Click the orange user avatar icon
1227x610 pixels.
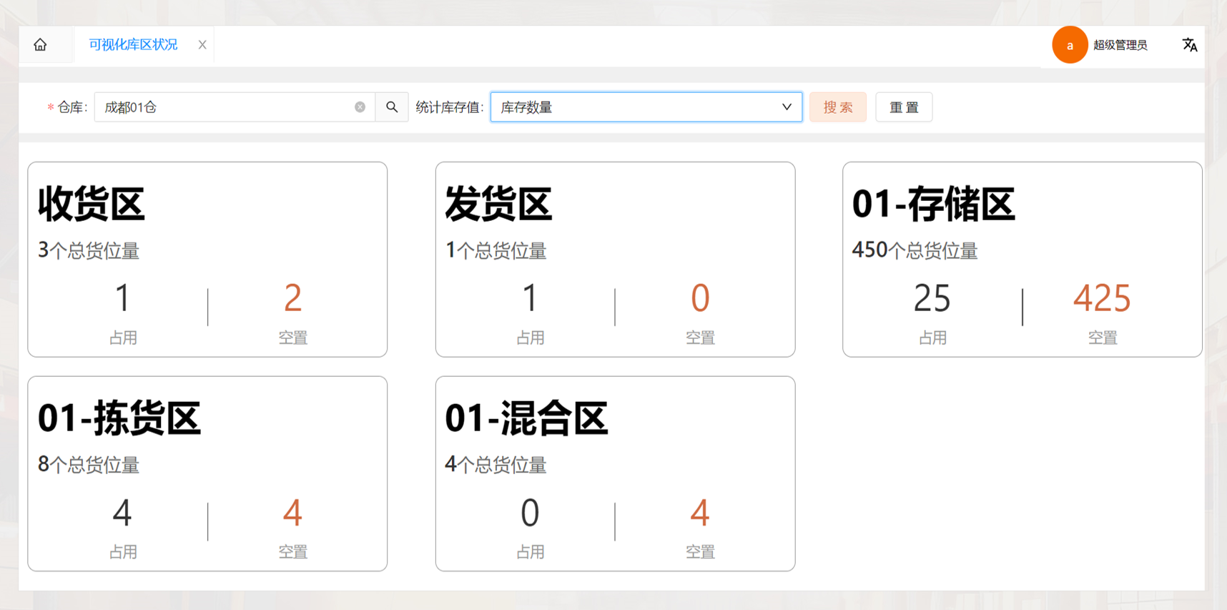click(x=1069, y=45)
